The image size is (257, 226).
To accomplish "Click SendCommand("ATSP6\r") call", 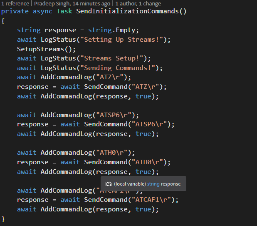I will 129,124.
